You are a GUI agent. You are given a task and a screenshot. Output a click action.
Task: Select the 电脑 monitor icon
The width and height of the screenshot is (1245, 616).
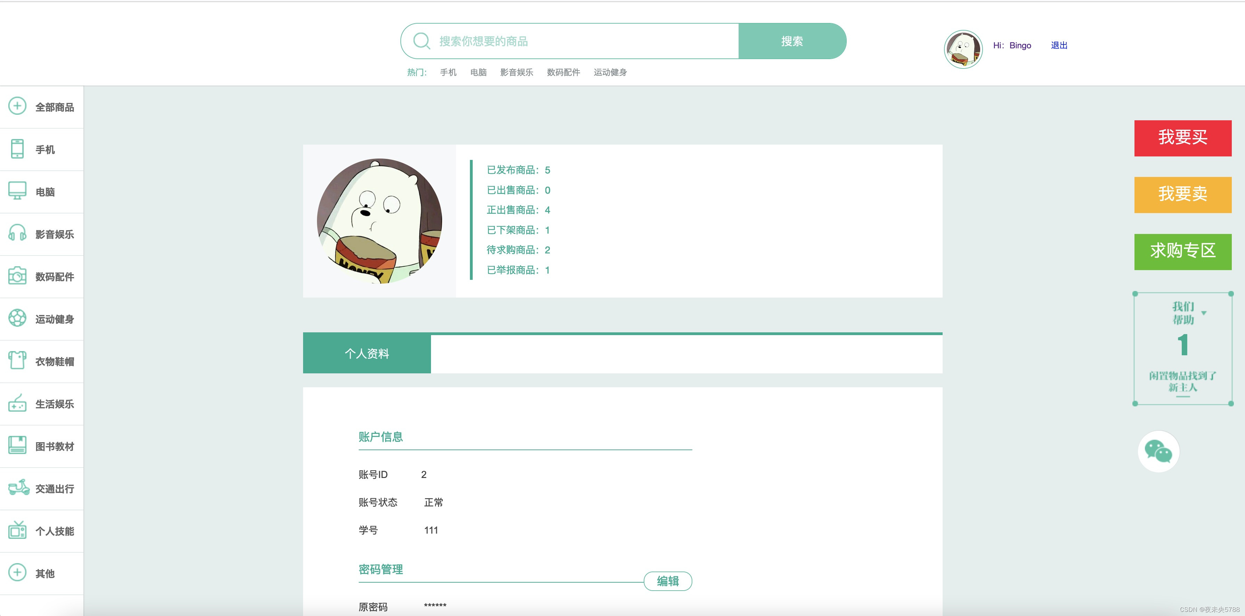pyautogui.click(x=17, y=191)
